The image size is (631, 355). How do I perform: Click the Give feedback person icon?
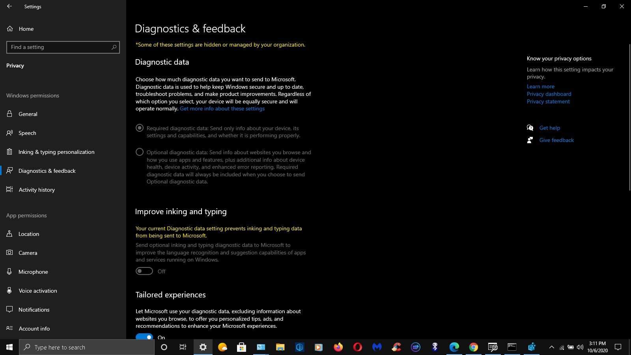point(530,140)
